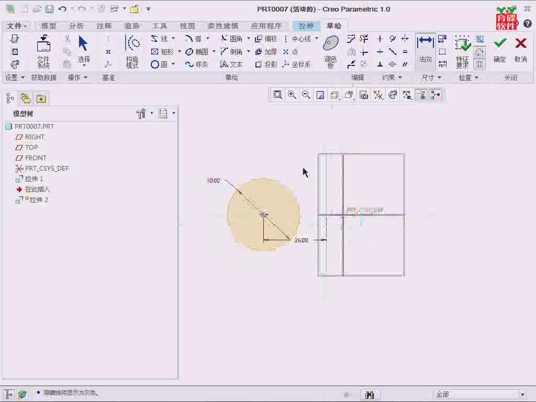The image size is (536, 402).
Task: Open the Rectangle (矩形) dropdown arrow
Action: click(x=180, y=52)
